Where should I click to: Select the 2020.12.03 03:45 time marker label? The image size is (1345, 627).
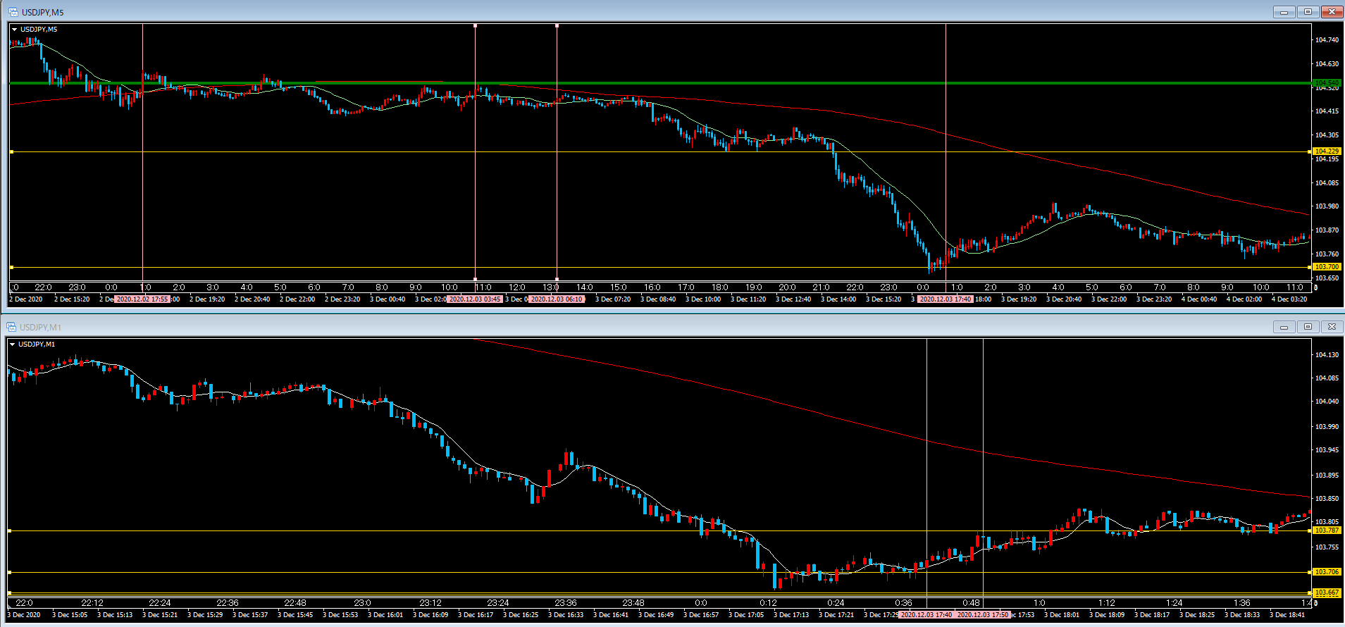point(475,299)
